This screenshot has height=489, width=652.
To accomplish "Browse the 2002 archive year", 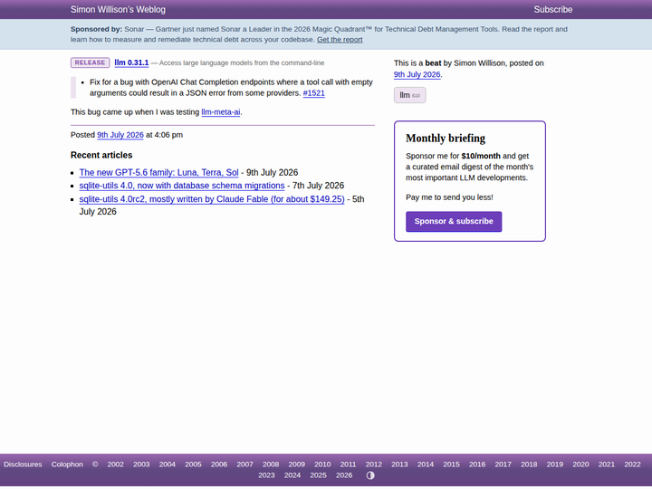I will point(115,464).
